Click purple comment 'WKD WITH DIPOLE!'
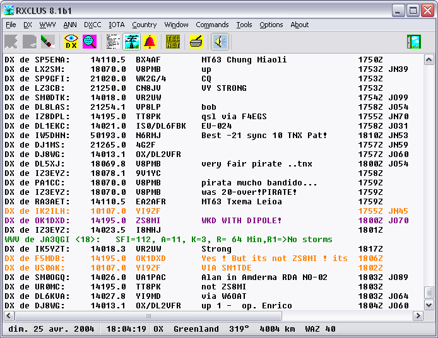Viewport: 438px width, 338px height. pos(241,221)
